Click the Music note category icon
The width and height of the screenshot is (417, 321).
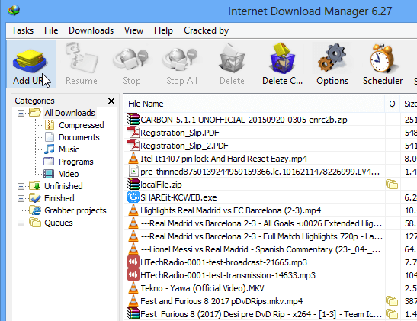(50, 149)
